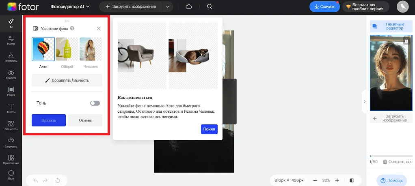Click the redo arrow
Screen dimensions: 415x186
(45, 180)
